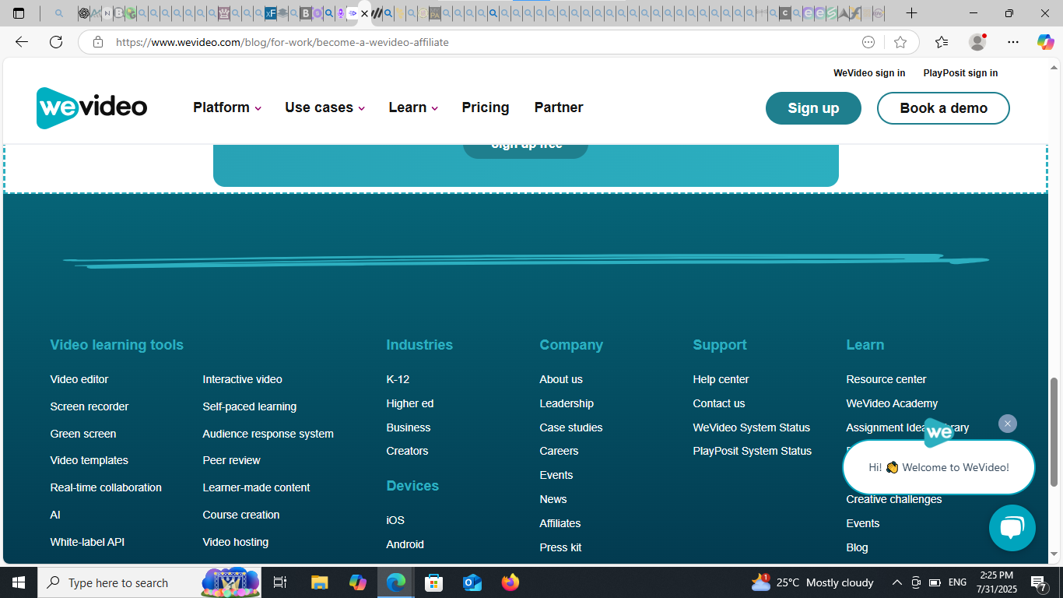Open the Real-time collaboration link
This screenshot has width=1063, height=598.
pos(106,487)
